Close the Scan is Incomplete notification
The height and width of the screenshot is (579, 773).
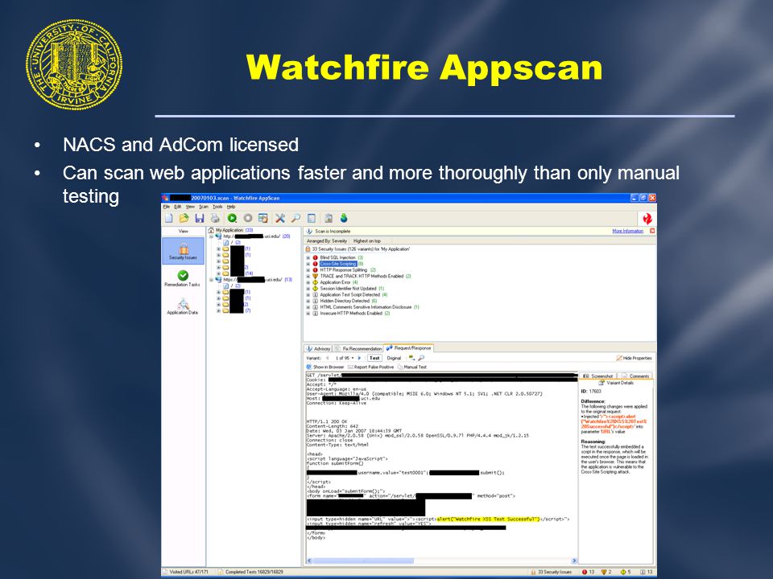[x=652, y=231]
